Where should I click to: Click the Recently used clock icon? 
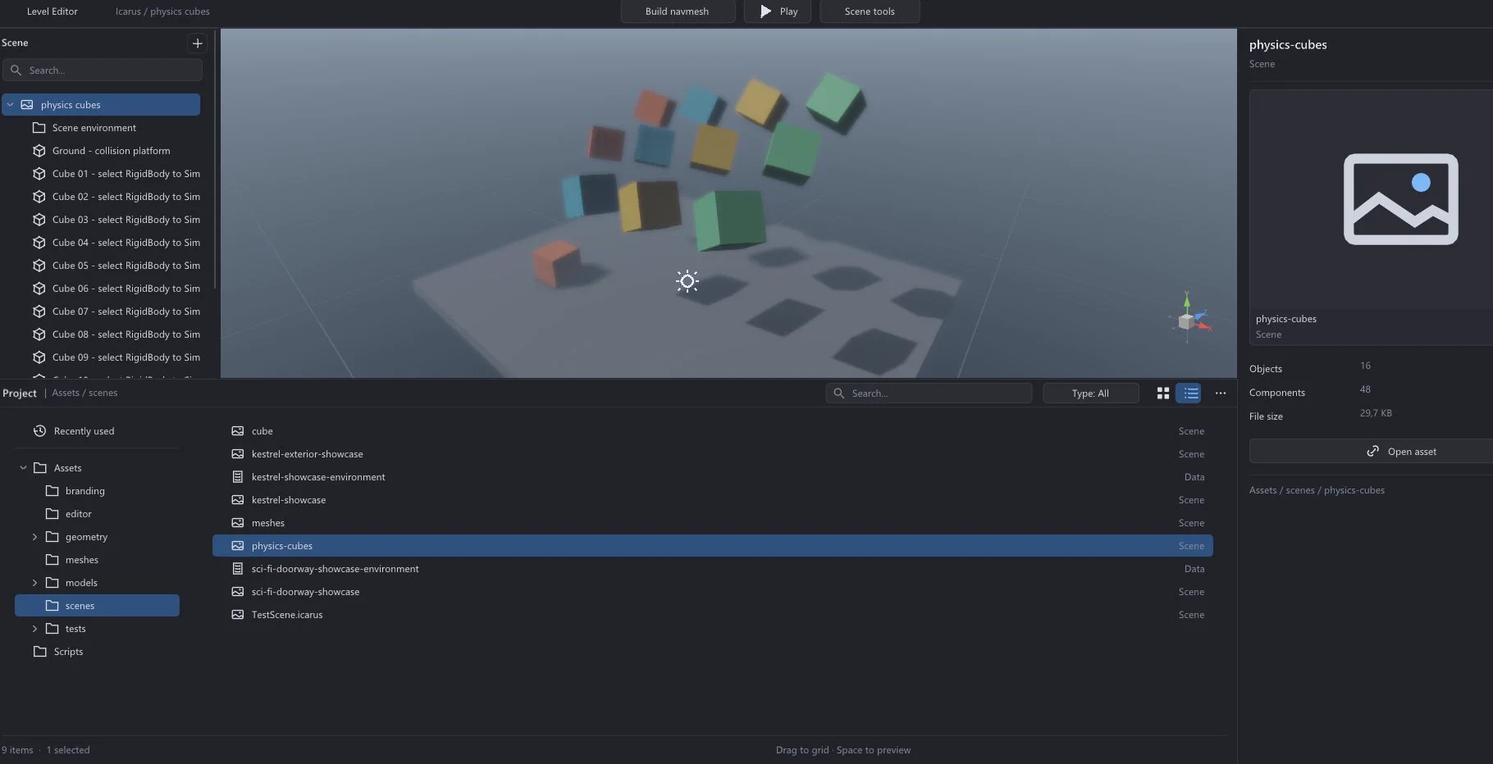click(x=39, y=431)
